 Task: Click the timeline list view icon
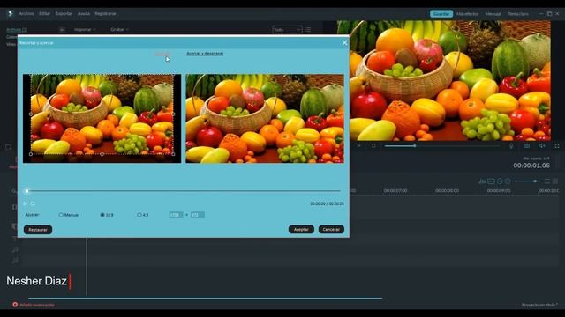click(547, 181)
